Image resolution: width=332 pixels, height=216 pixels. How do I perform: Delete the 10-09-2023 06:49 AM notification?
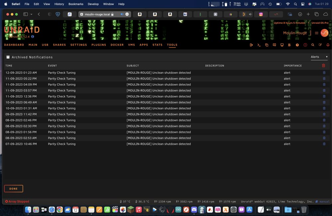click(324, 102)
